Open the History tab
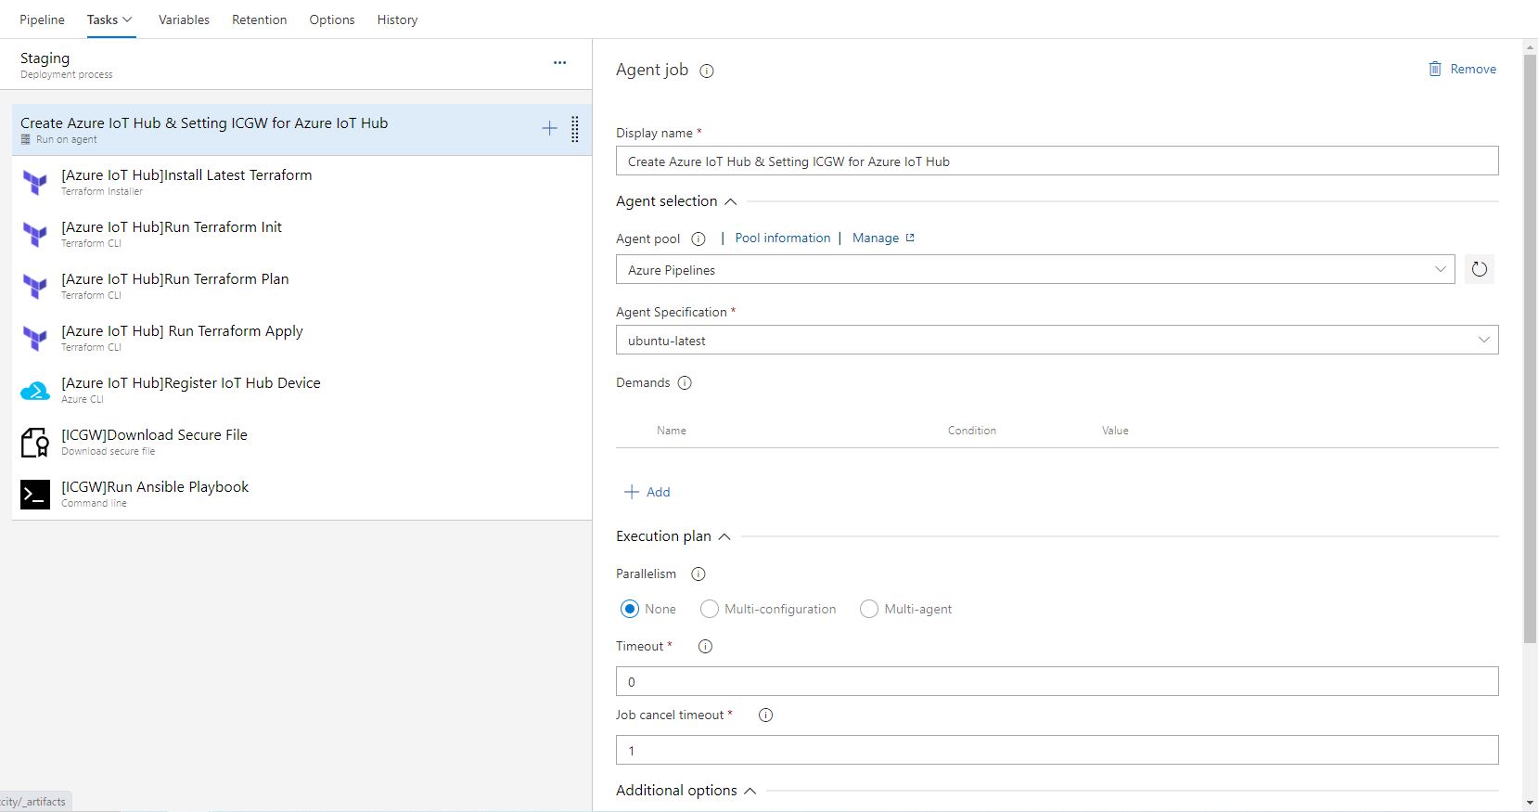Screen dimensions: 1538x812 pos(397,19)
